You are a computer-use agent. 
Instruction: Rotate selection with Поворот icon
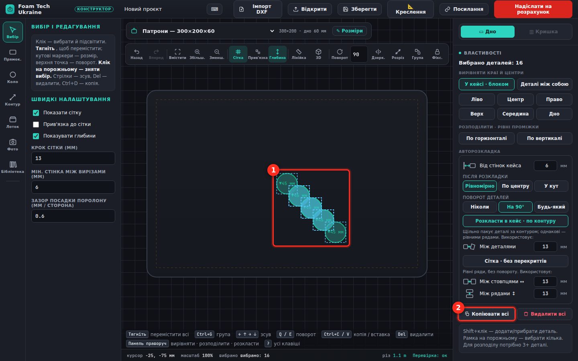pos(340,54)
